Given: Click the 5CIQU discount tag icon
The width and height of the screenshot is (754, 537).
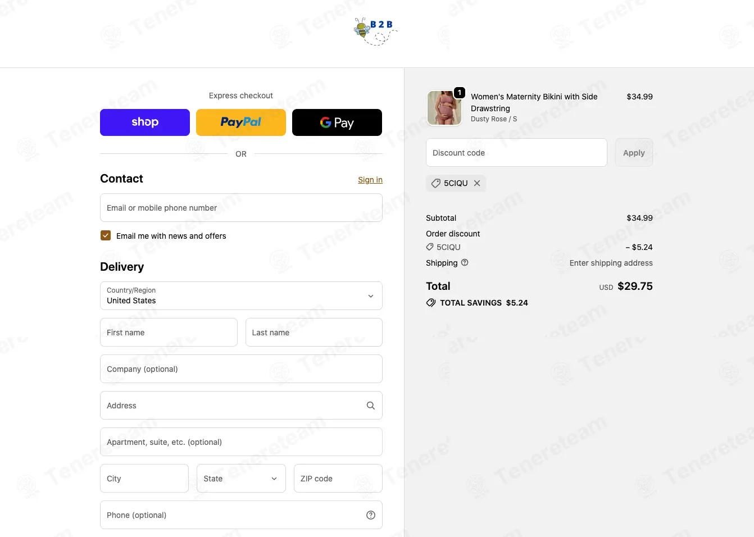Looking at the screenshot, I should [435, 183].
